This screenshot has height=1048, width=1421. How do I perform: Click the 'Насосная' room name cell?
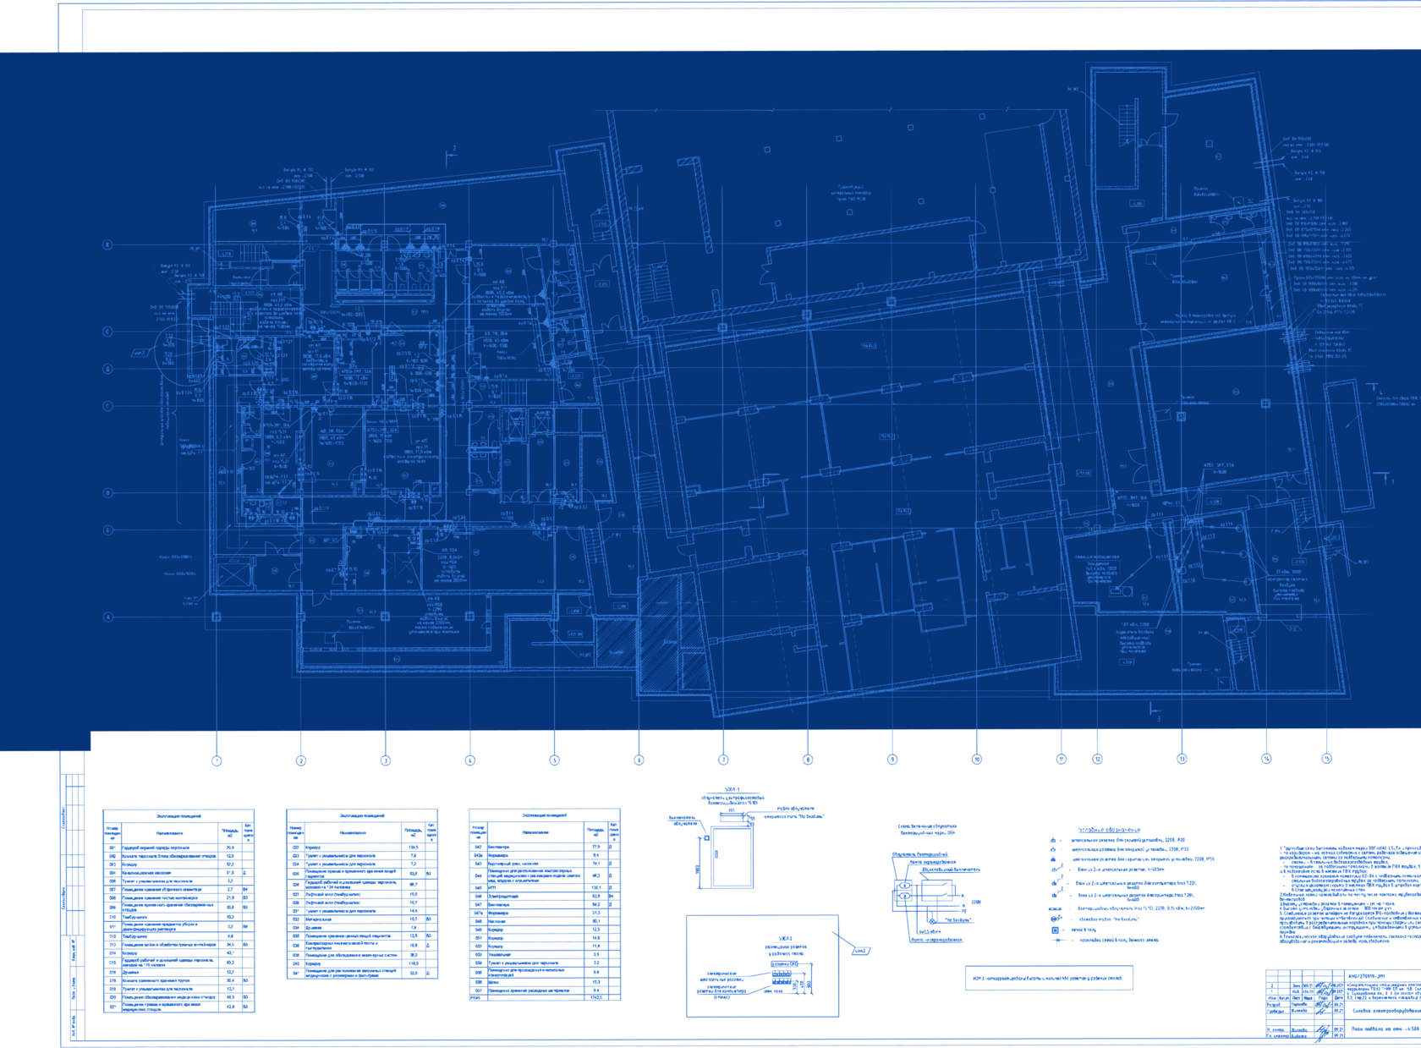pyautogui.click(x=535, y=922)
